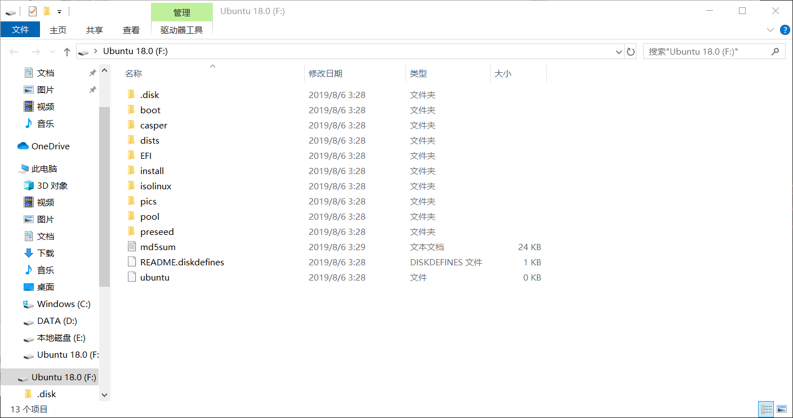Screen dimensions: 793x418
Task: Select highlighted Ubuntu 18.0 (F:) tree node
Action: [50, 377]
